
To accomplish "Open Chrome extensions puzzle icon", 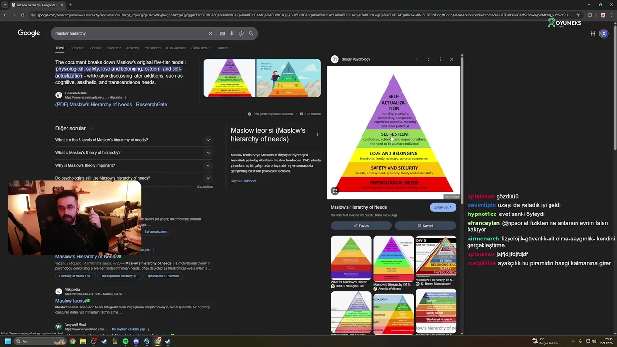I will click(x=590, y=15).
